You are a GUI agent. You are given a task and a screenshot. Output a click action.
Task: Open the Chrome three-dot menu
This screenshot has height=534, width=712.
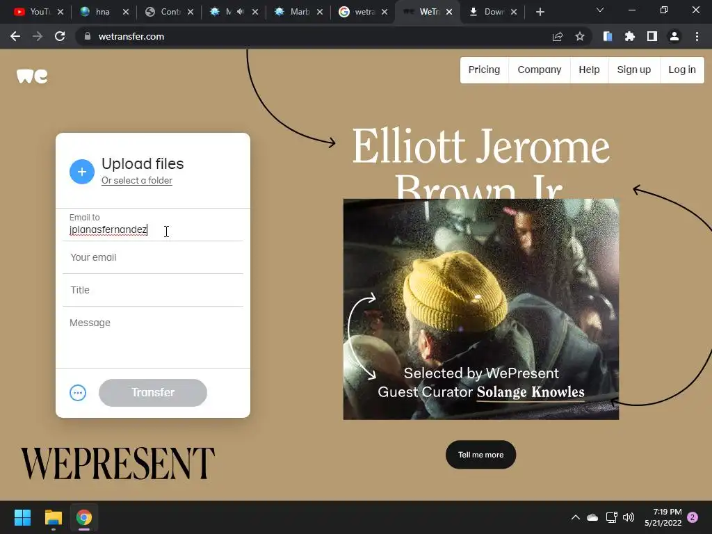(697, 36)
